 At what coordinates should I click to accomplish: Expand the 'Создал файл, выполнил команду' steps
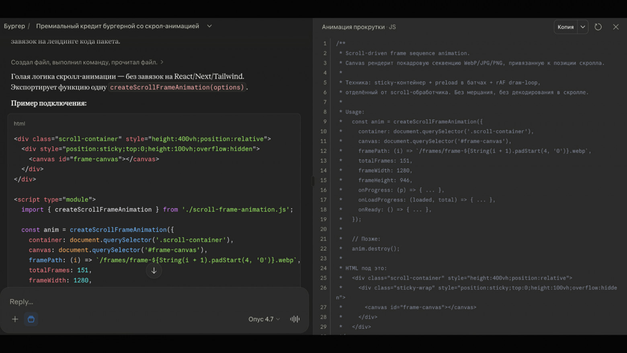[87, 62]
